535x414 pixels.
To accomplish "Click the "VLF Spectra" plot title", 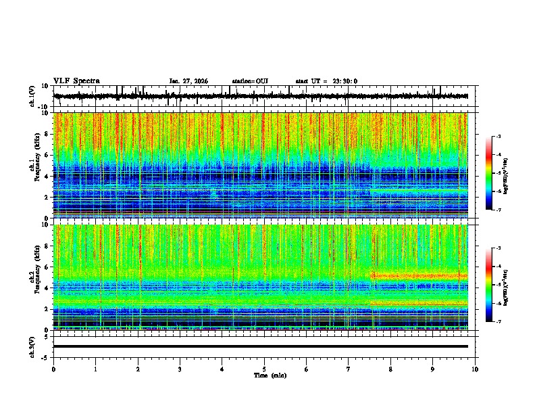I will [x=76, y=81].
